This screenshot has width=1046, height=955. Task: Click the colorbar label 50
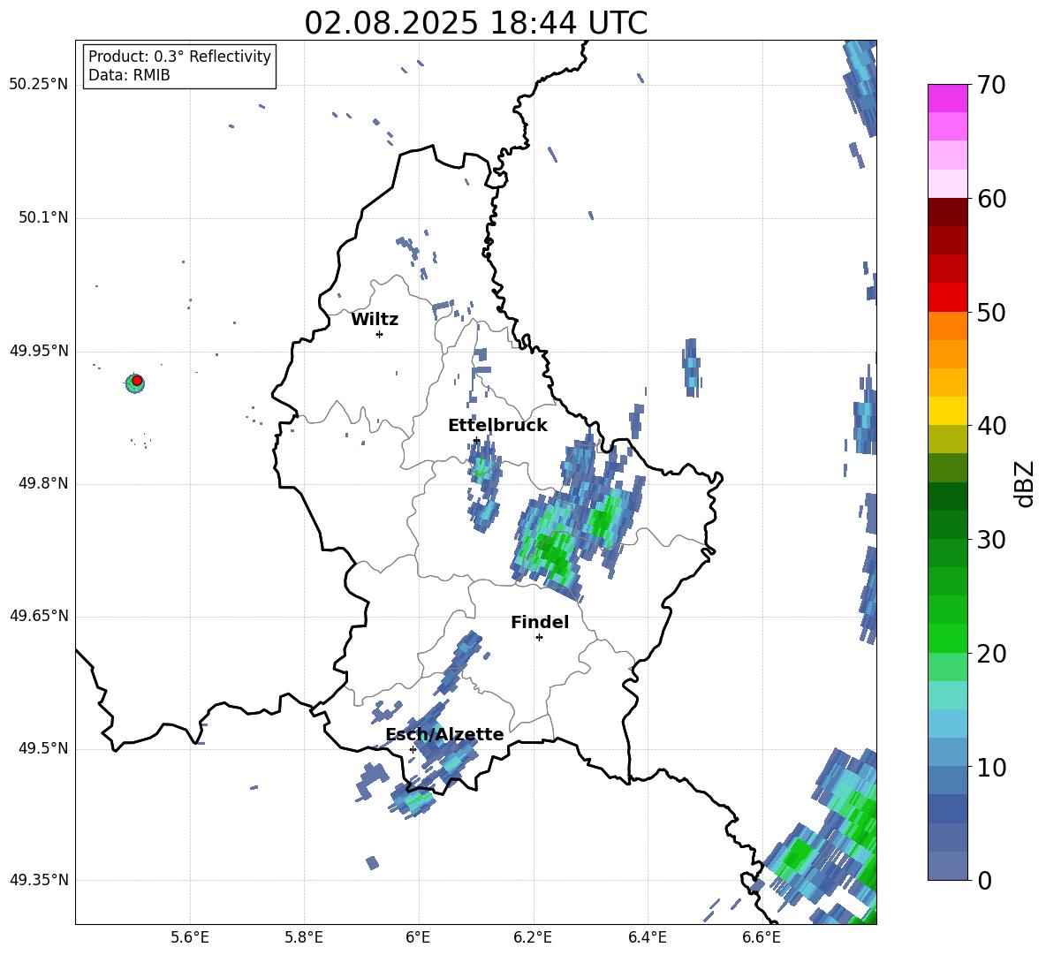pos(992,313)
